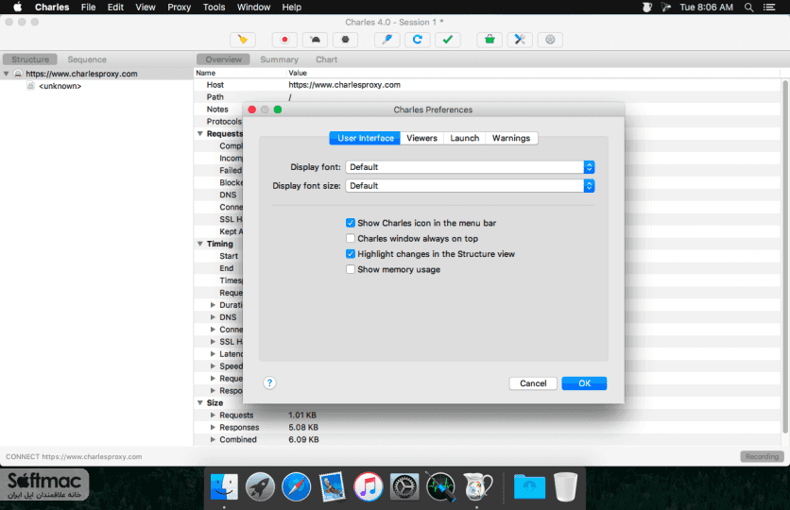Collapse the Size section

[x=200, y=402]
